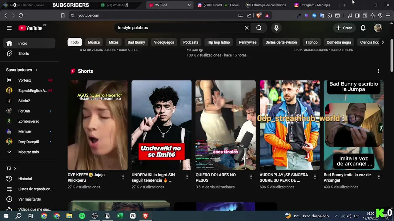
Task: Select the Comedia negra chip
Action: tap(339, 42)
